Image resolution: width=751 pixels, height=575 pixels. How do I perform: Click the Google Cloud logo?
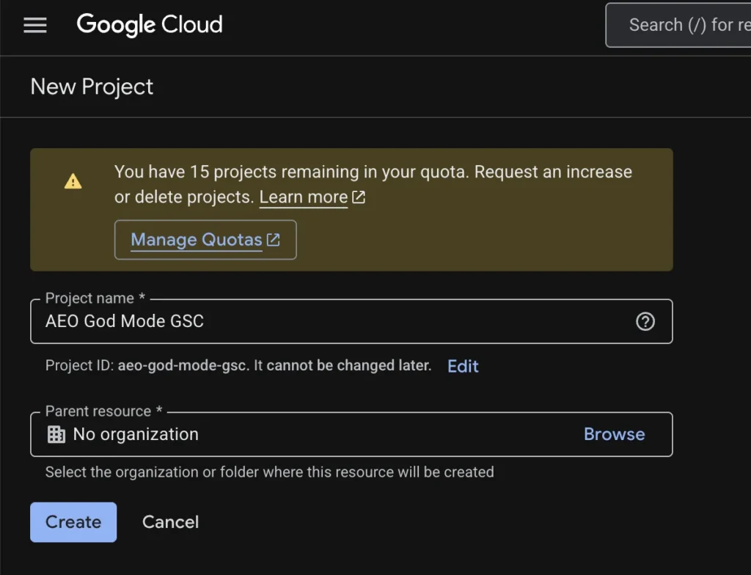(150, 25)
